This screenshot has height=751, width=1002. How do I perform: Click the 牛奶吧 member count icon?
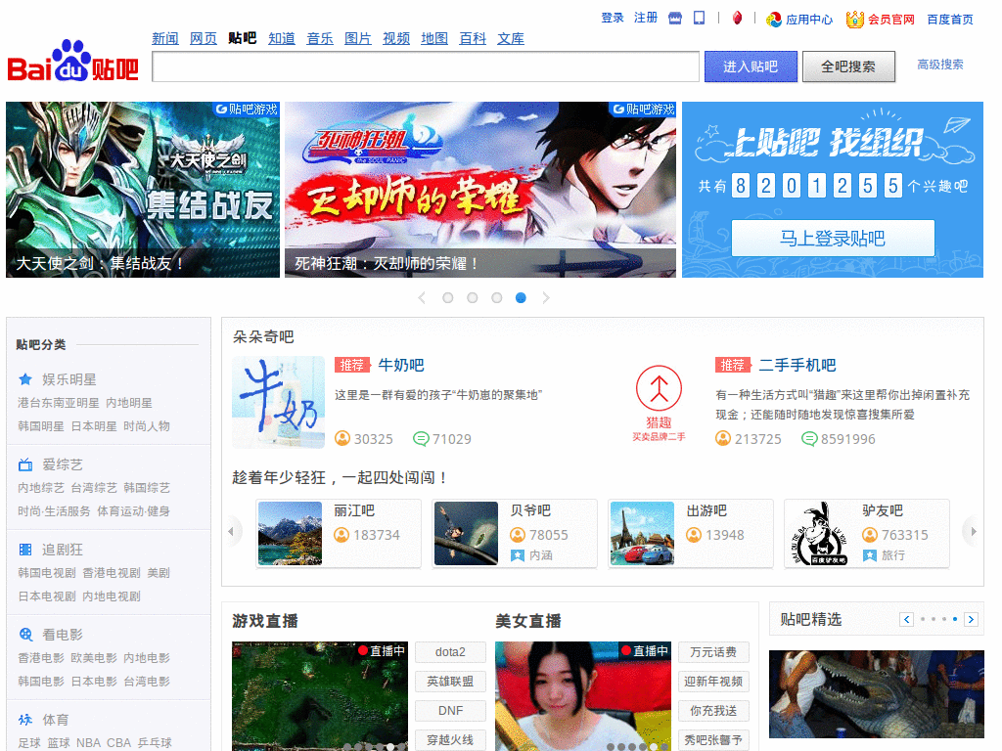click(342, 438)
